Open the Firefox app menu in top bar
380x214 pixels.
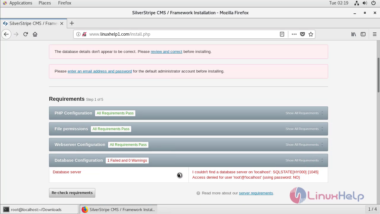point(64,3)
